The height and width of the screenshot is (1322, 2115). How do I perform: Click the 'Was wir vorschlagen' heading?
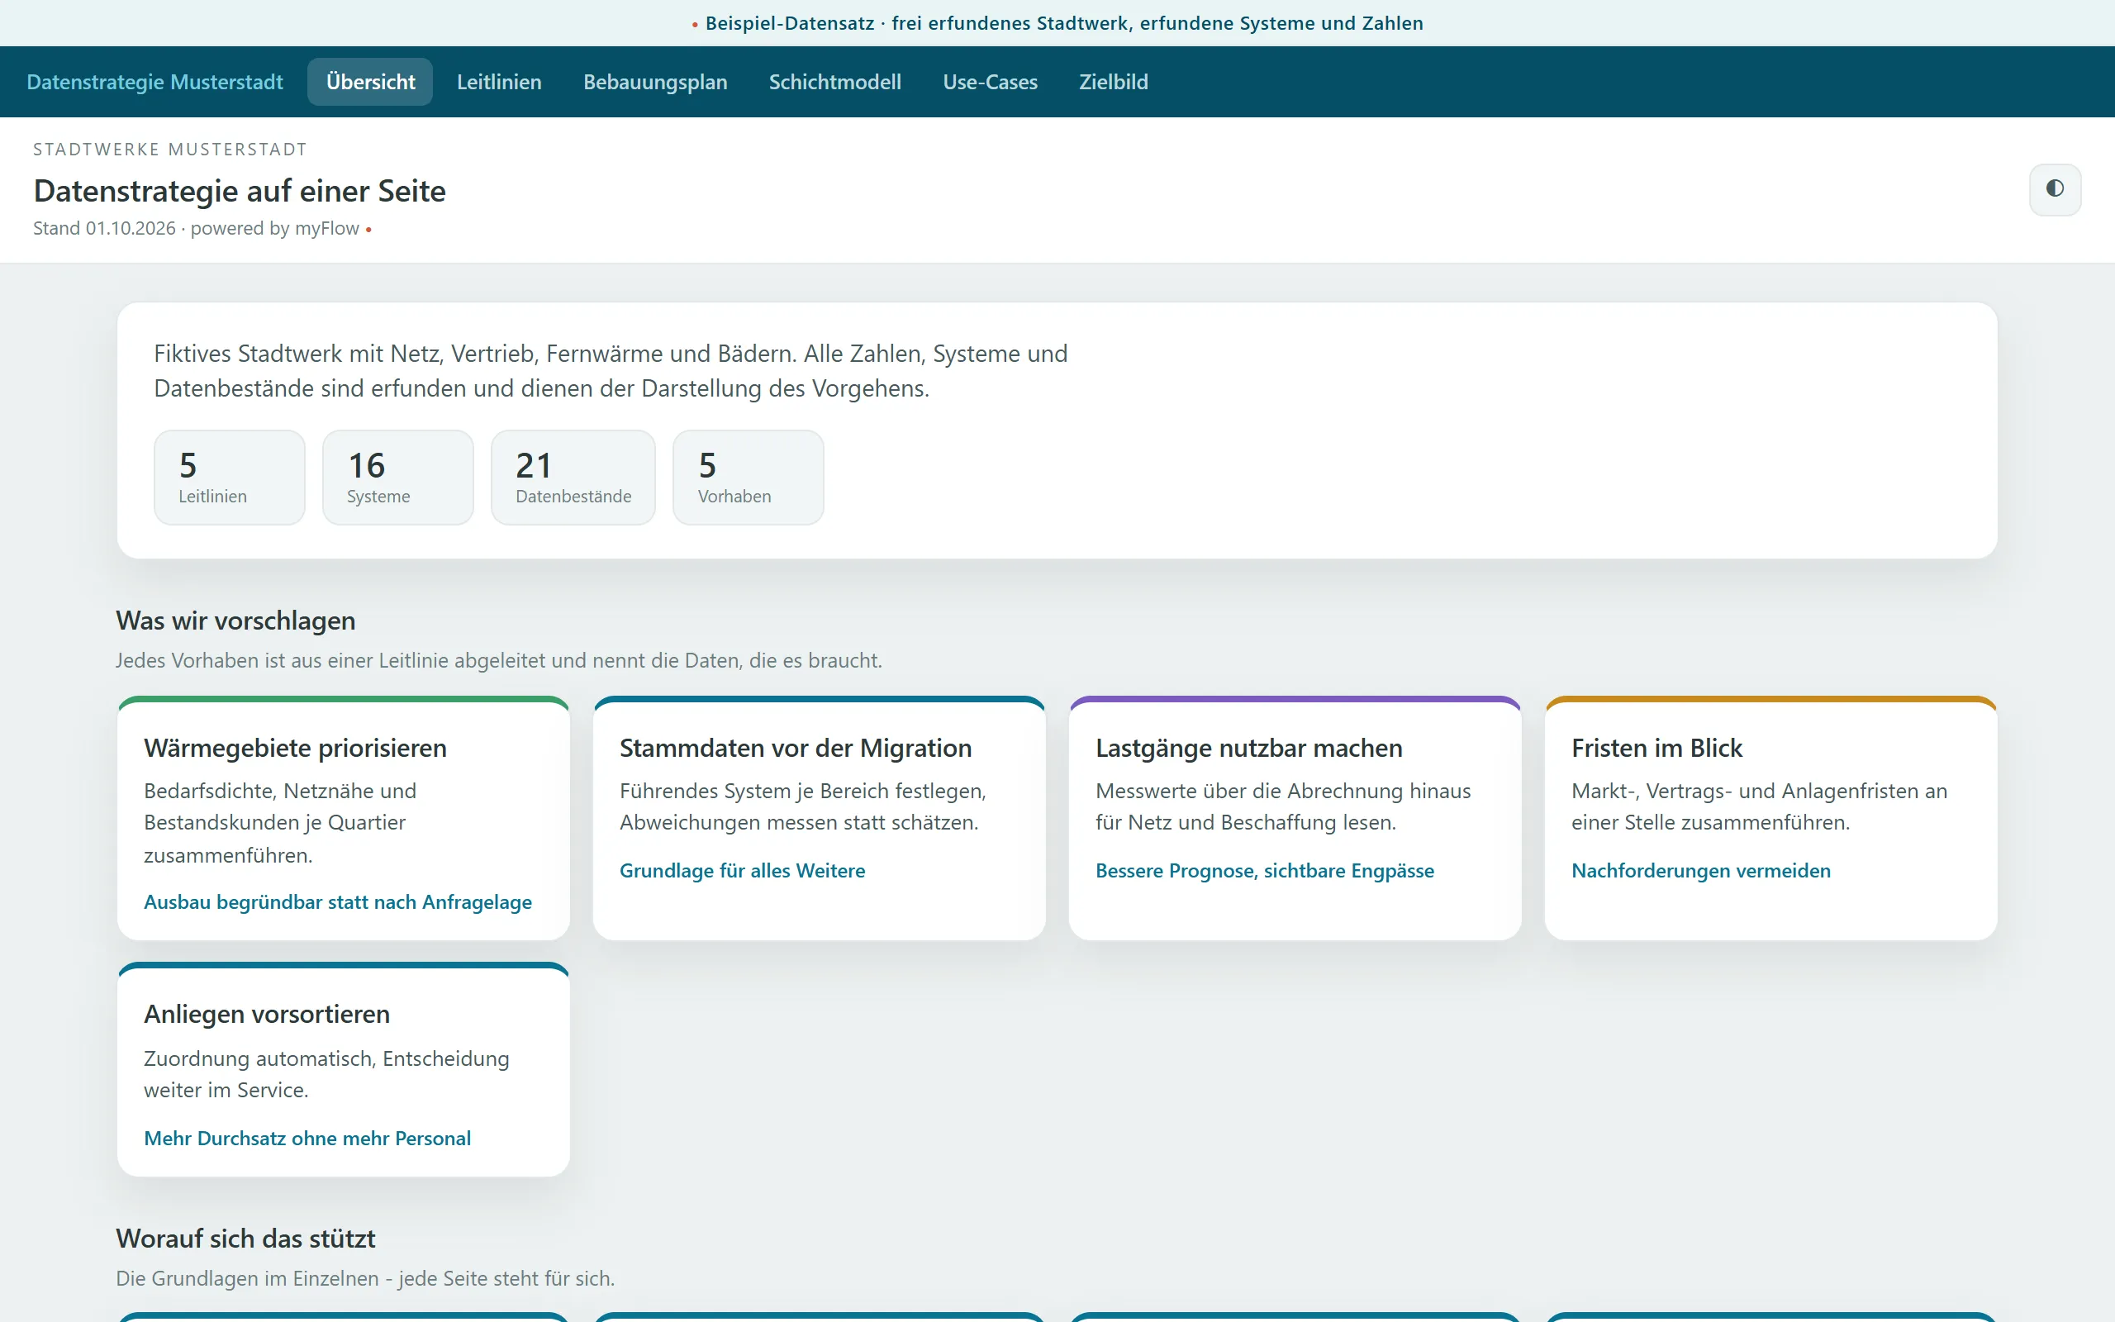pyautogui.click(x=236, y=621)
